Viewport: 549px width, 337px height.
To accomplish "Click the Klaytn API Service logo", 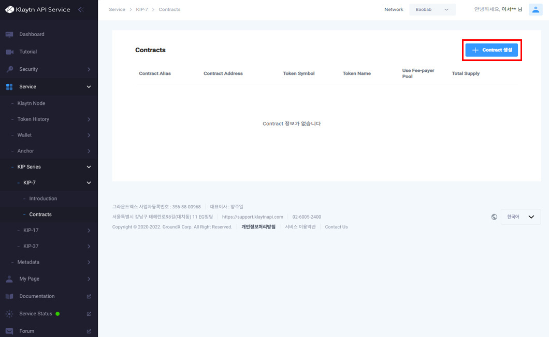I will tap(38, 9).
